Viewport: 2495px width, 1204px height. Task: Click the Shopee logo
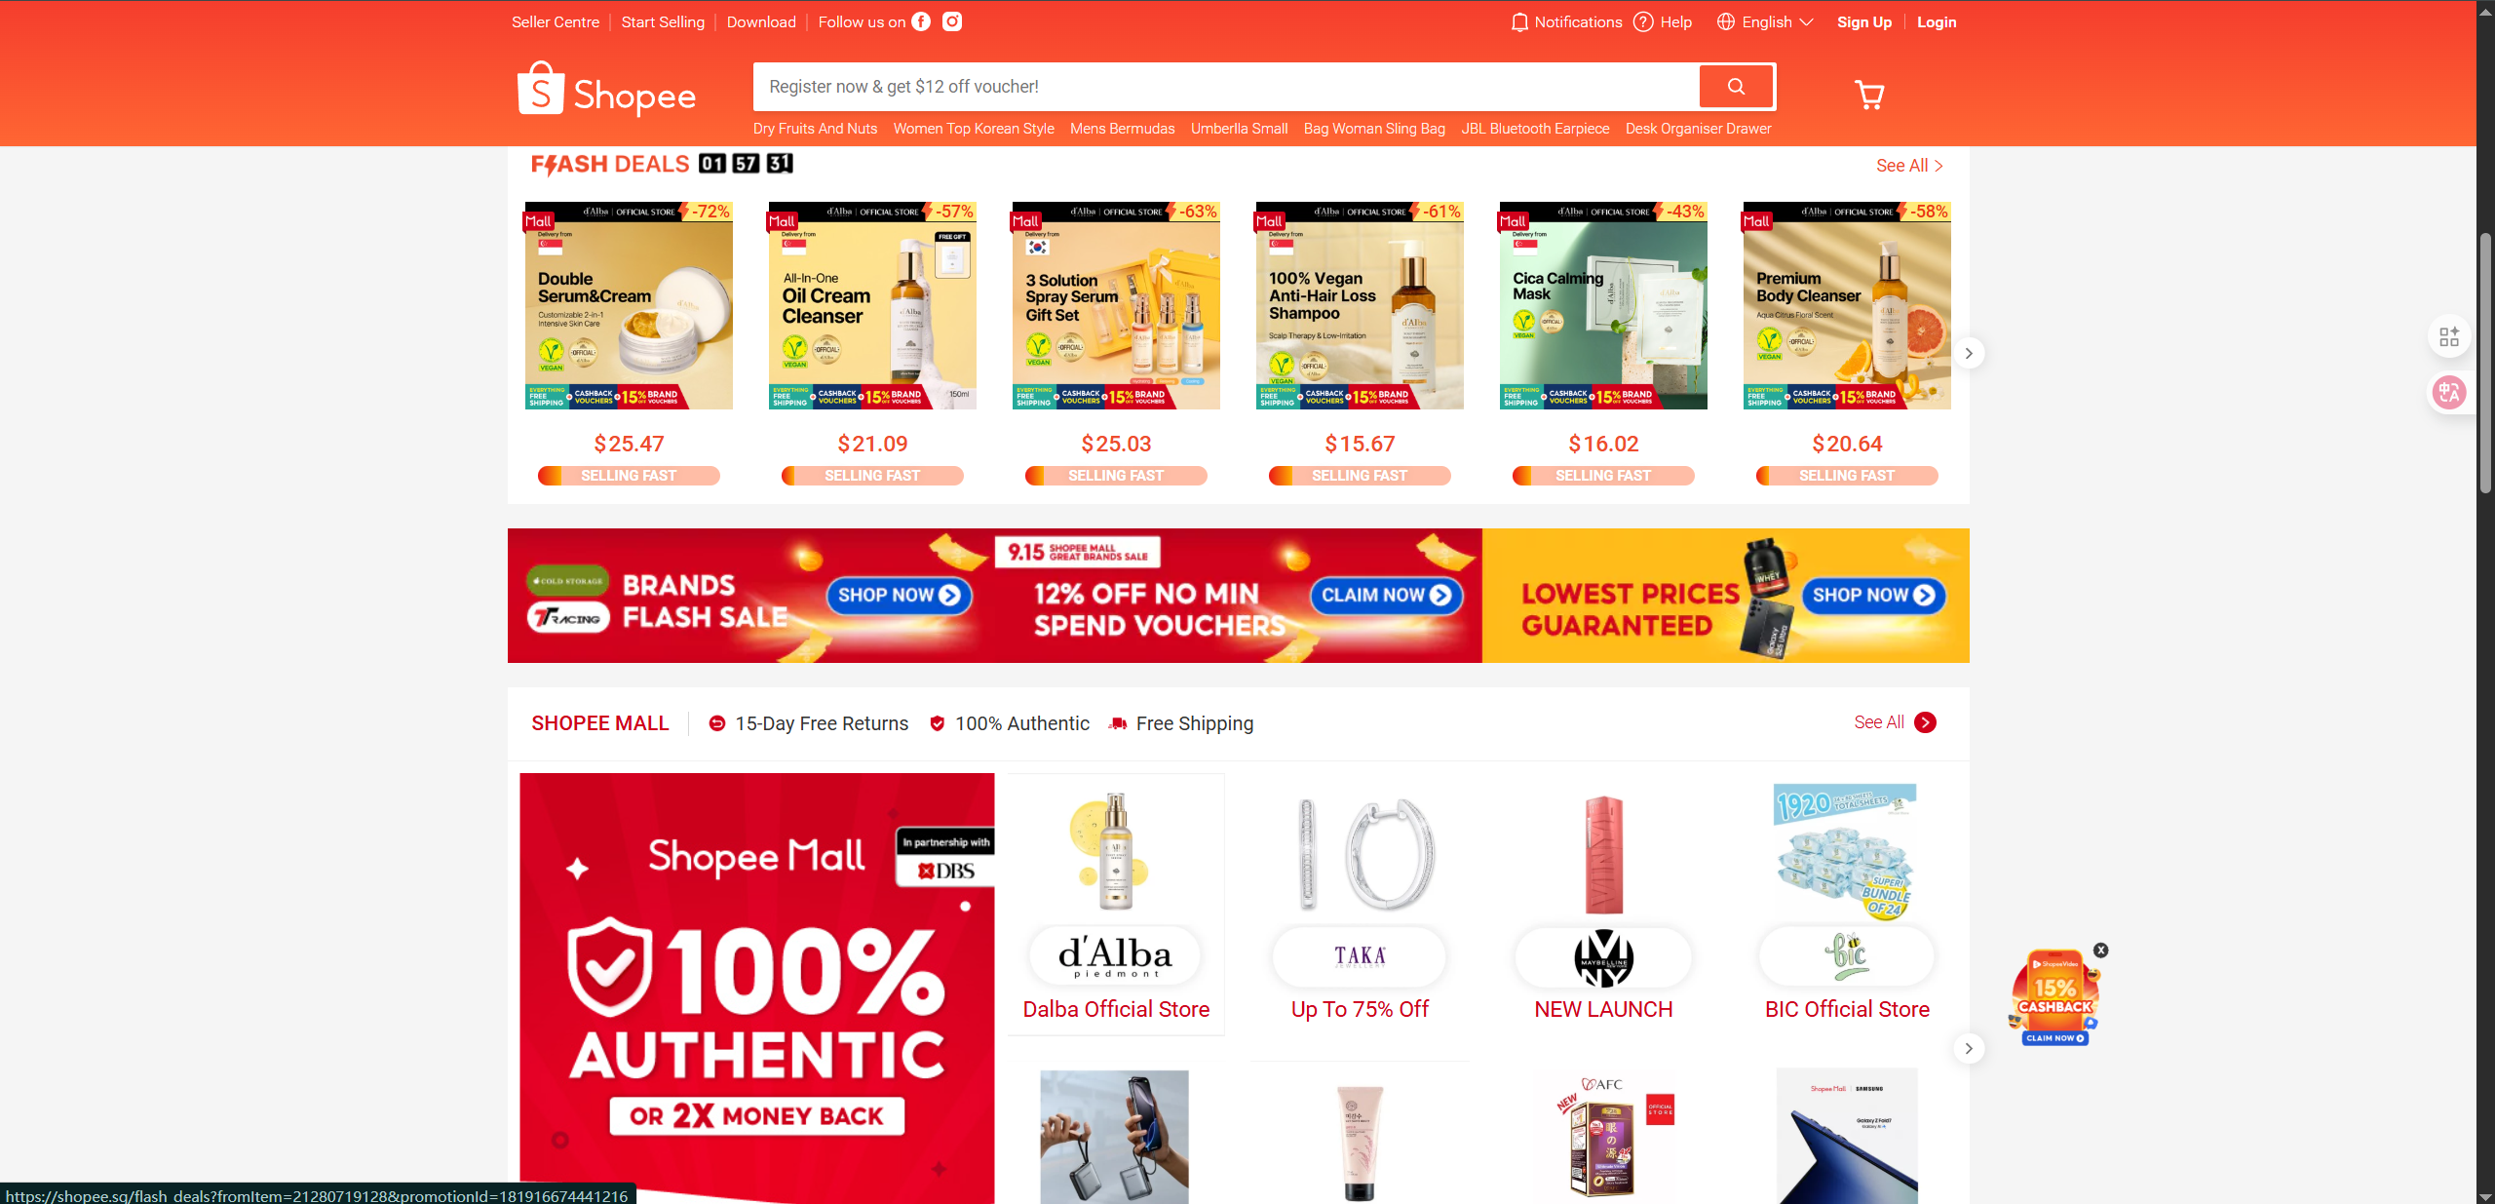(x=606, y=90)
